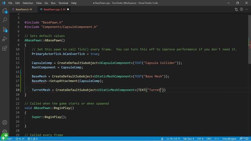
Task: Click UCapsuleComponent type on line 13
Action: pyautogui.click(x=115, y=63)
